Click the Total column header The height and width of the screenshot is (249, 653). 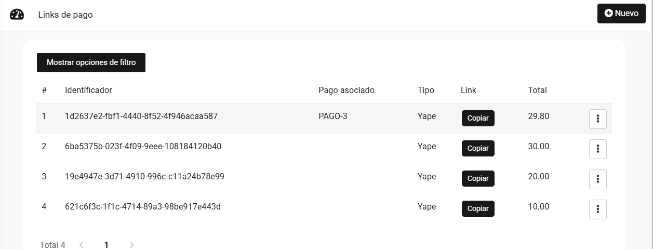pos(537,90)
